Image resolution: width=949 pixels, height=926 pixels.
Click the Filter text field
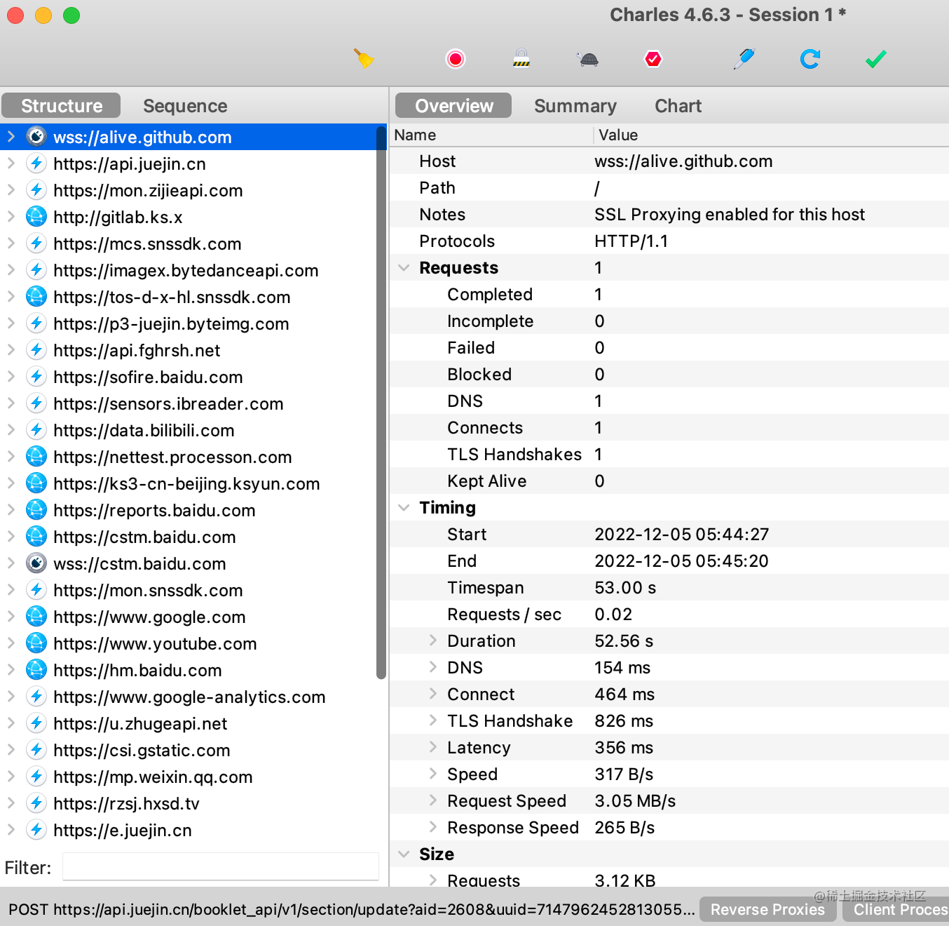[221, 867]
